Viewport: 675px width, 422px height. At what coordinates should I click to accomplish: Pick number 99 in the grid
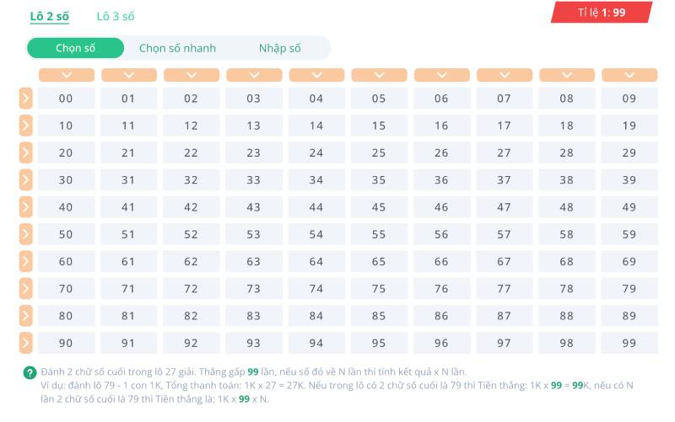click(x=629, y=343)
